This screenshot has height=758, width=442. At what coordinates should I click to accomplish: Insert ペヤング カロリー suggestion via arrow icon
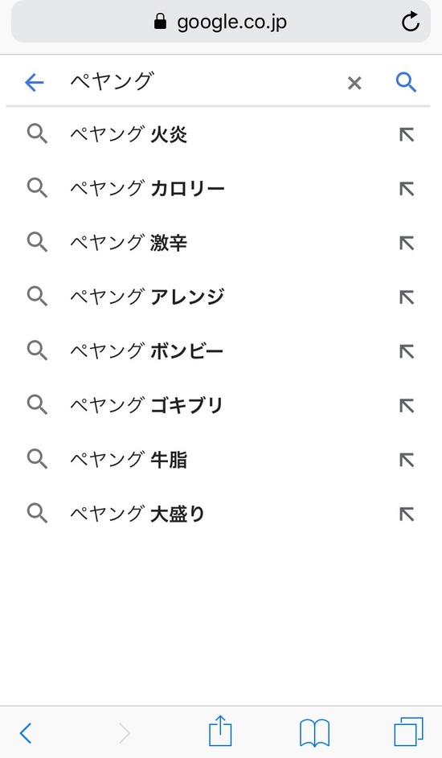point(407,189)
